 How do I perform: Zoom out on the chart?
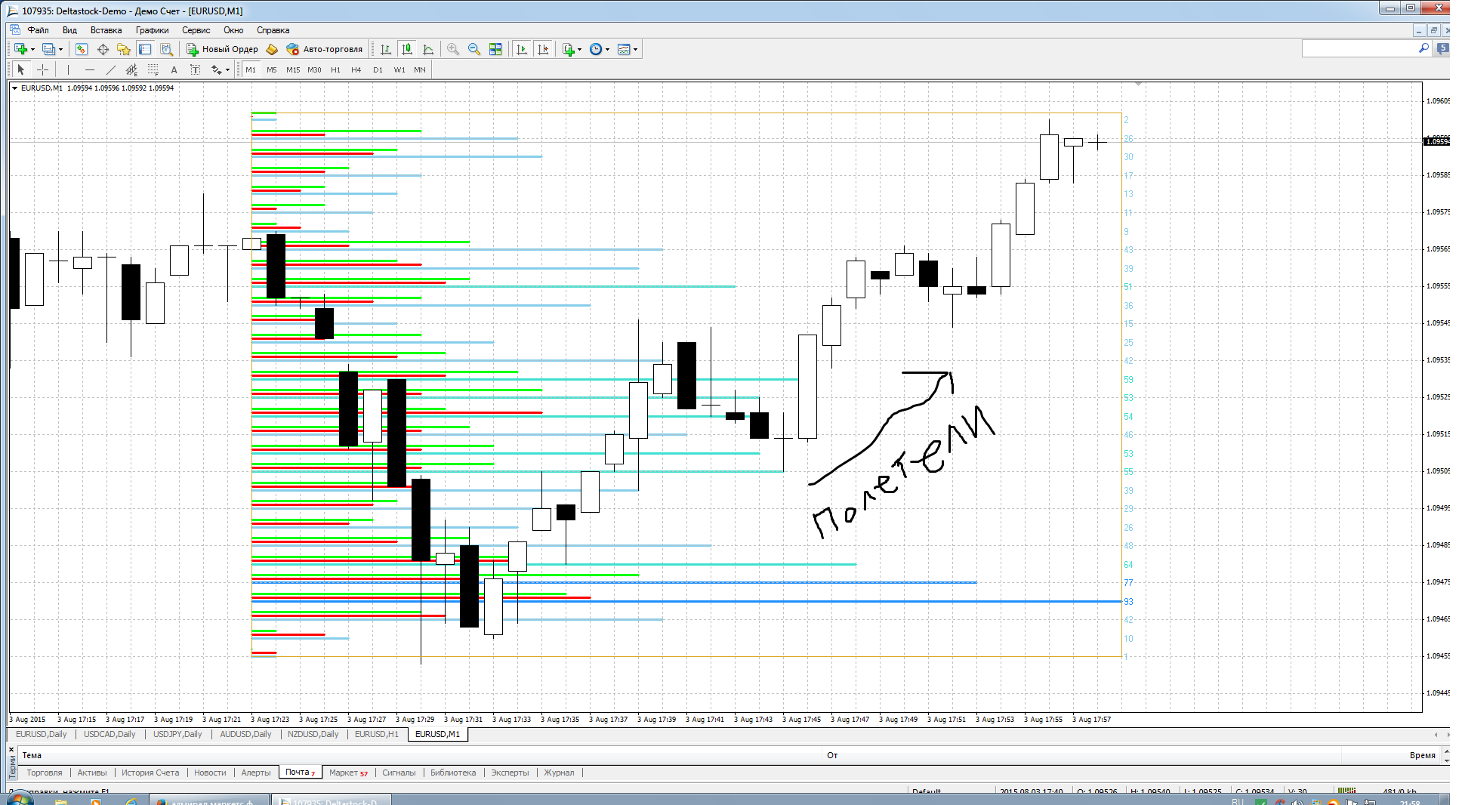(474, 49)
